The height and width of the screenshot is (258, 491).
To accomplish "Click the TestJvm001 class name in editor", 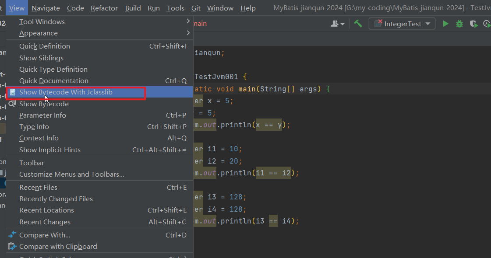I will click(216, 77).
